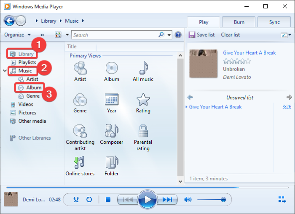
Task: Collapse the Music tree node
Action: 5,71
